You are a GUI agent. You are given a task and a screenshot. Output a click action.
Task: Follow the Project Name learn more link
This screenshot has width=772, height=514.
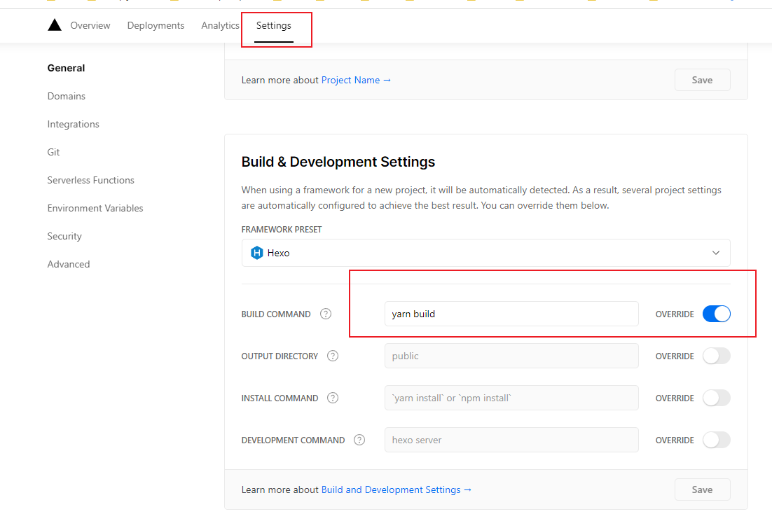tap(356, 80)
